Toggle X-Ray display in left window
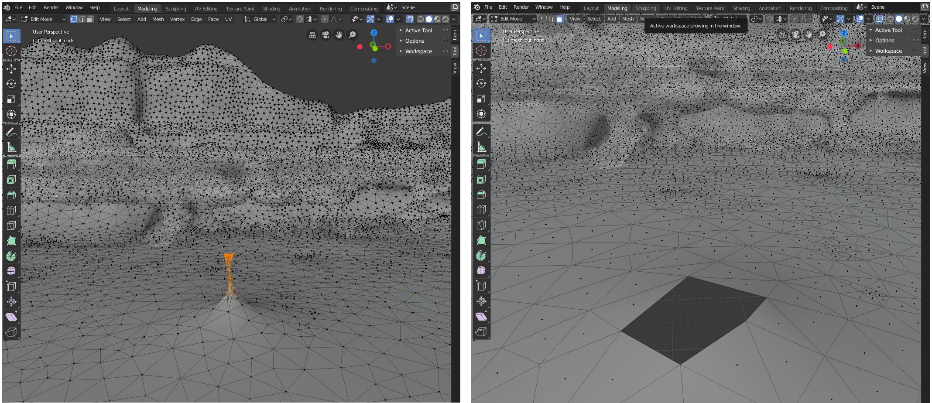 410,19
